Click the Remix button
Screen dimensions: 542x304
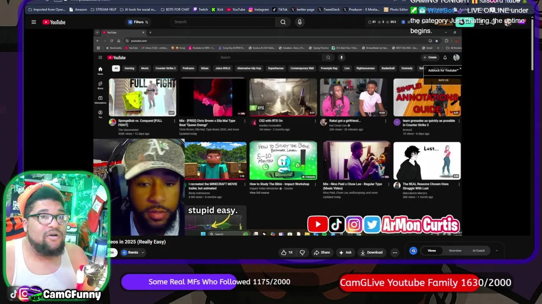(x=130, y=252)
